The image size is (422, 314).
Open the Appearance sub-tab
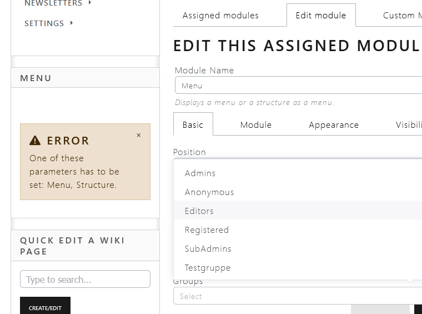coord(334,124)
